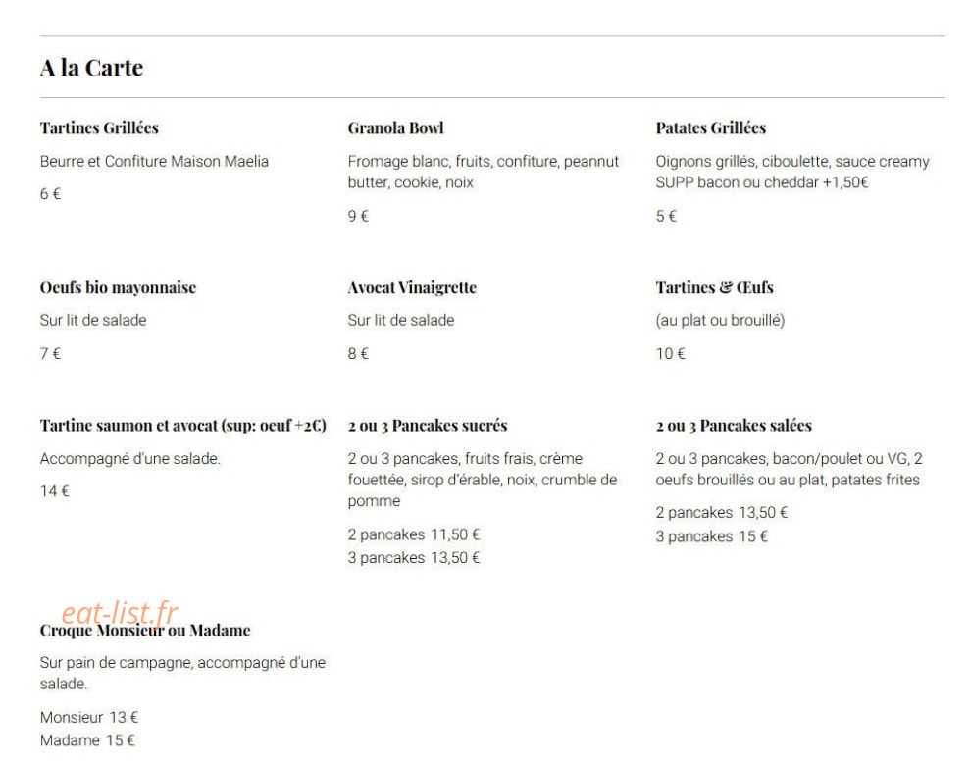Select the Patates Grillées title

click(x=711, y=127)
